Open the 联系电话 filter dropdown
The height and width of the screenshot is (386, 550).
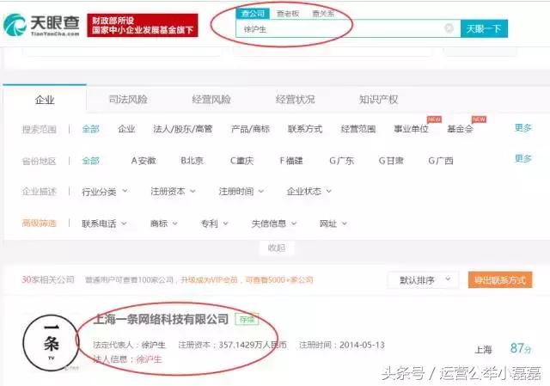[104, 224]
